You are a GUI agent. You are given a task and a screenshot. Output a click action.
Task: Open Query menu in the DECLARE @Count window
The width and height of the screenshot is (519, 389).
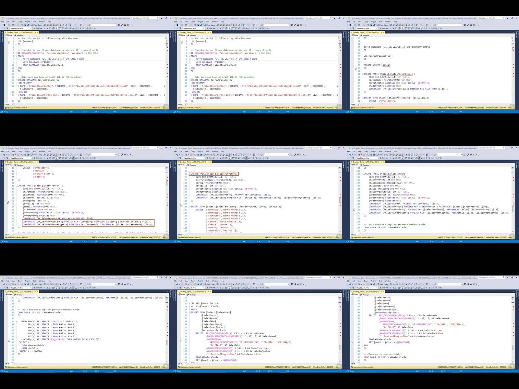pyautogui.click(x=193, y=281)
